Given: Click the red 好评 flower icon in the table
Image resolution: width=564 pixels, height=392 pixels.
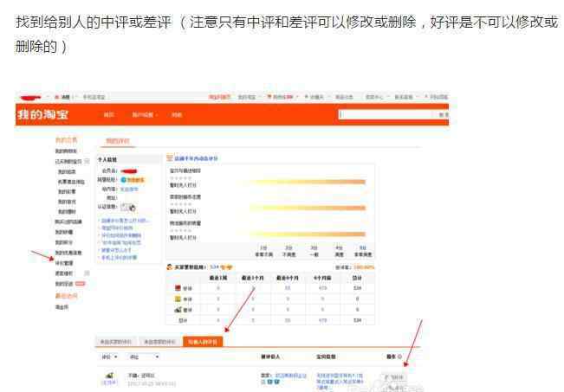Looking at the screenshot, I should tap(177, 288).
